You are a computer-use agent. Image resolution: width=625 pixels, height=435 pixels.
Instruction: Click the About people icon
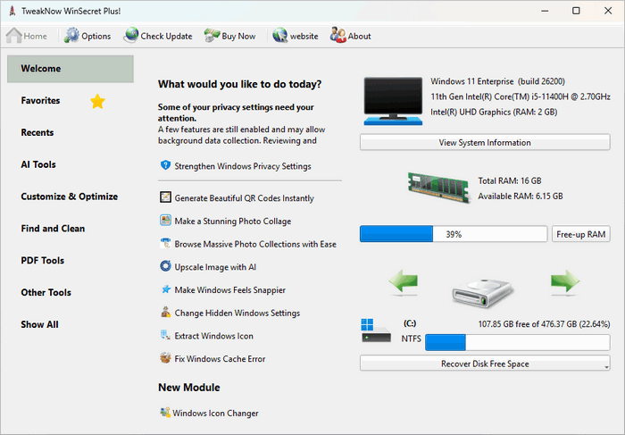coord(338,36)
